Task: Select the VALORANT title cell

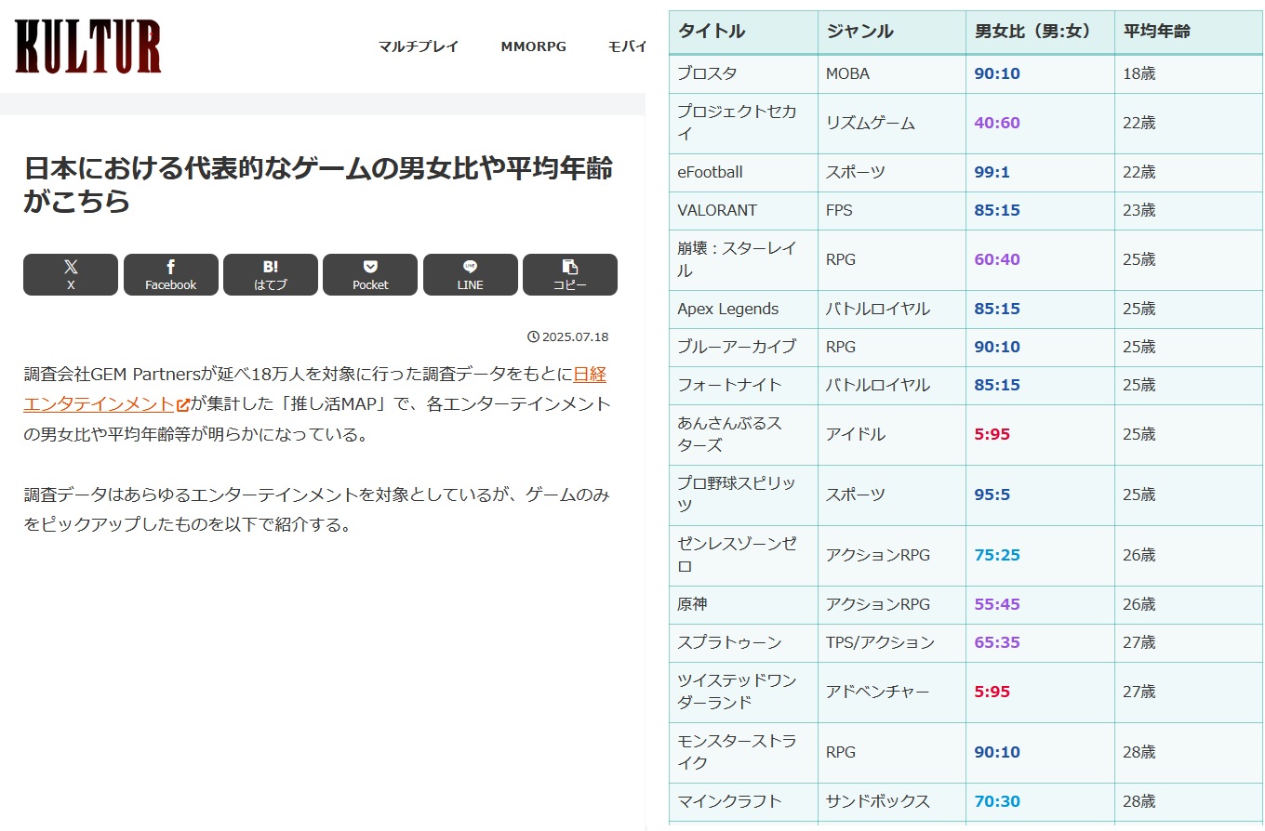Action: coord(717,210)
